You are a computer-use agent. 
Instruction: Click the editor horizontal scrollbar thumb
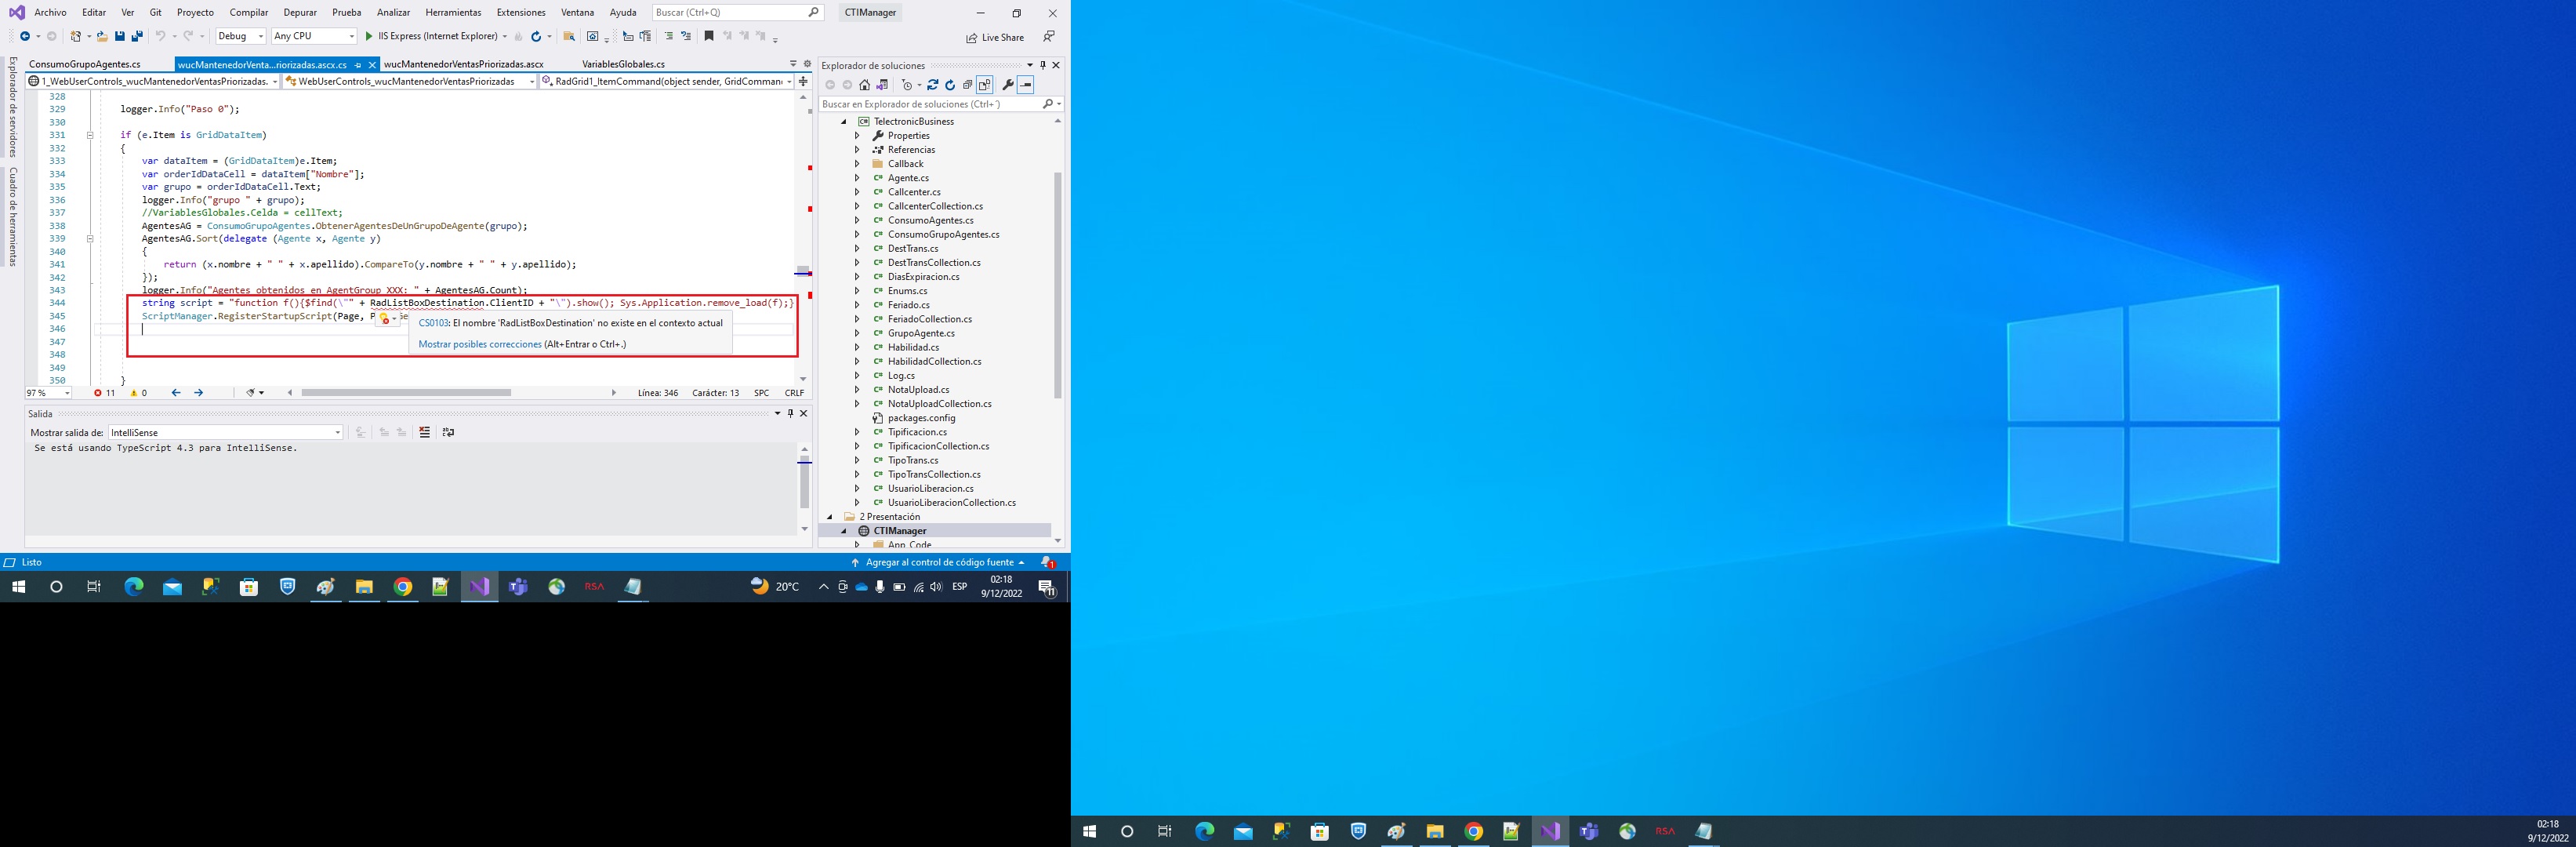pos(406,393)
